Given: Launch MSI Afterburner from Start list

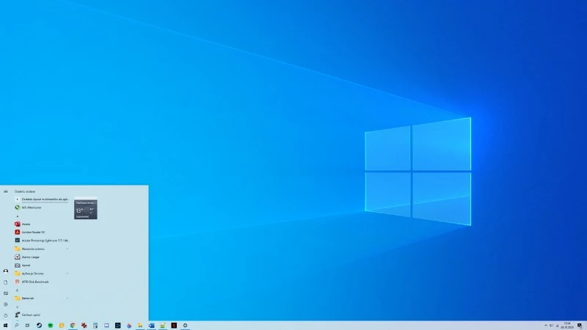Looking at the screenshot, I should 42,208.
